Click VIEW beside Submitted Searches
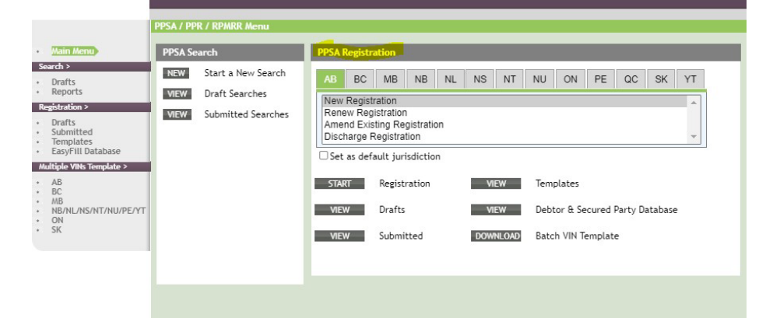 (177, 114)
